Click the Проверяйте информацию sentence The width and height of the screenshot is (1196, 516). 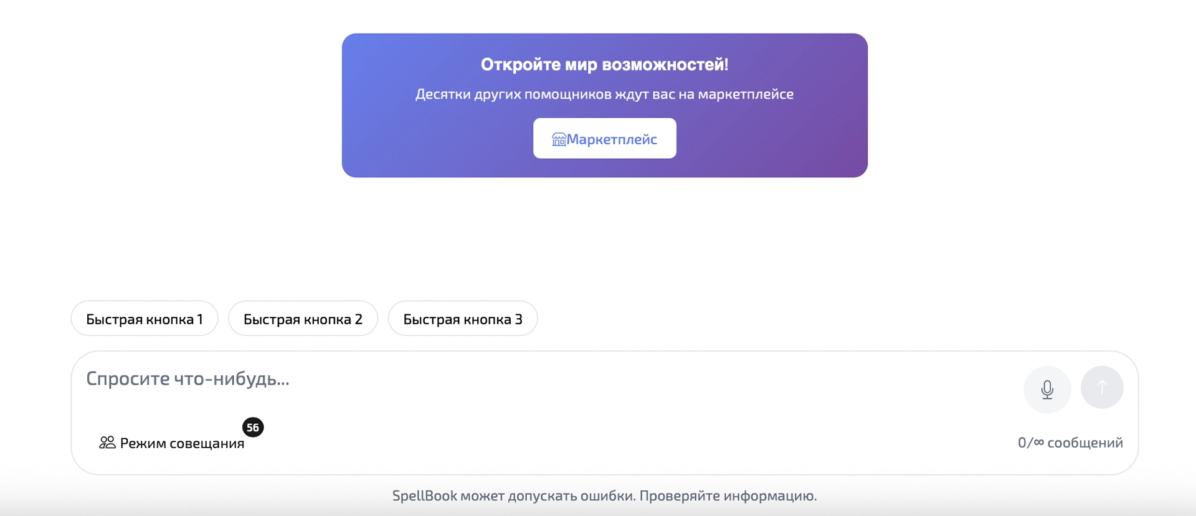(x=728, y=495)
